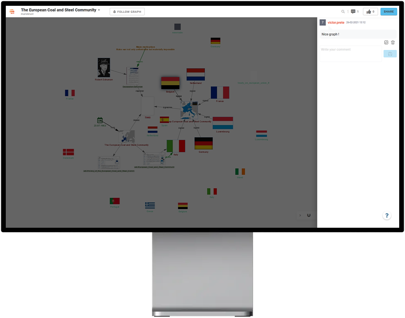Focus the Write your comment field

coord(350,54)
